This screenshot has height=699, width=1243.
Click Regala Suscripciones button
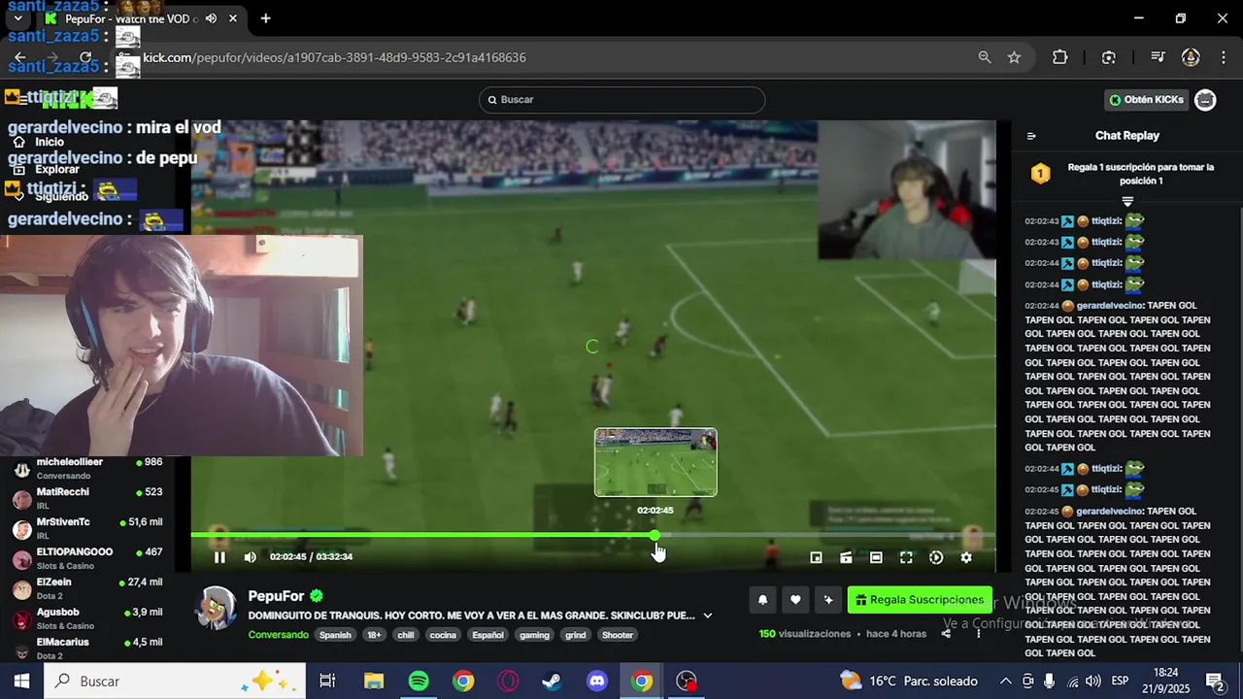(920, 600)
